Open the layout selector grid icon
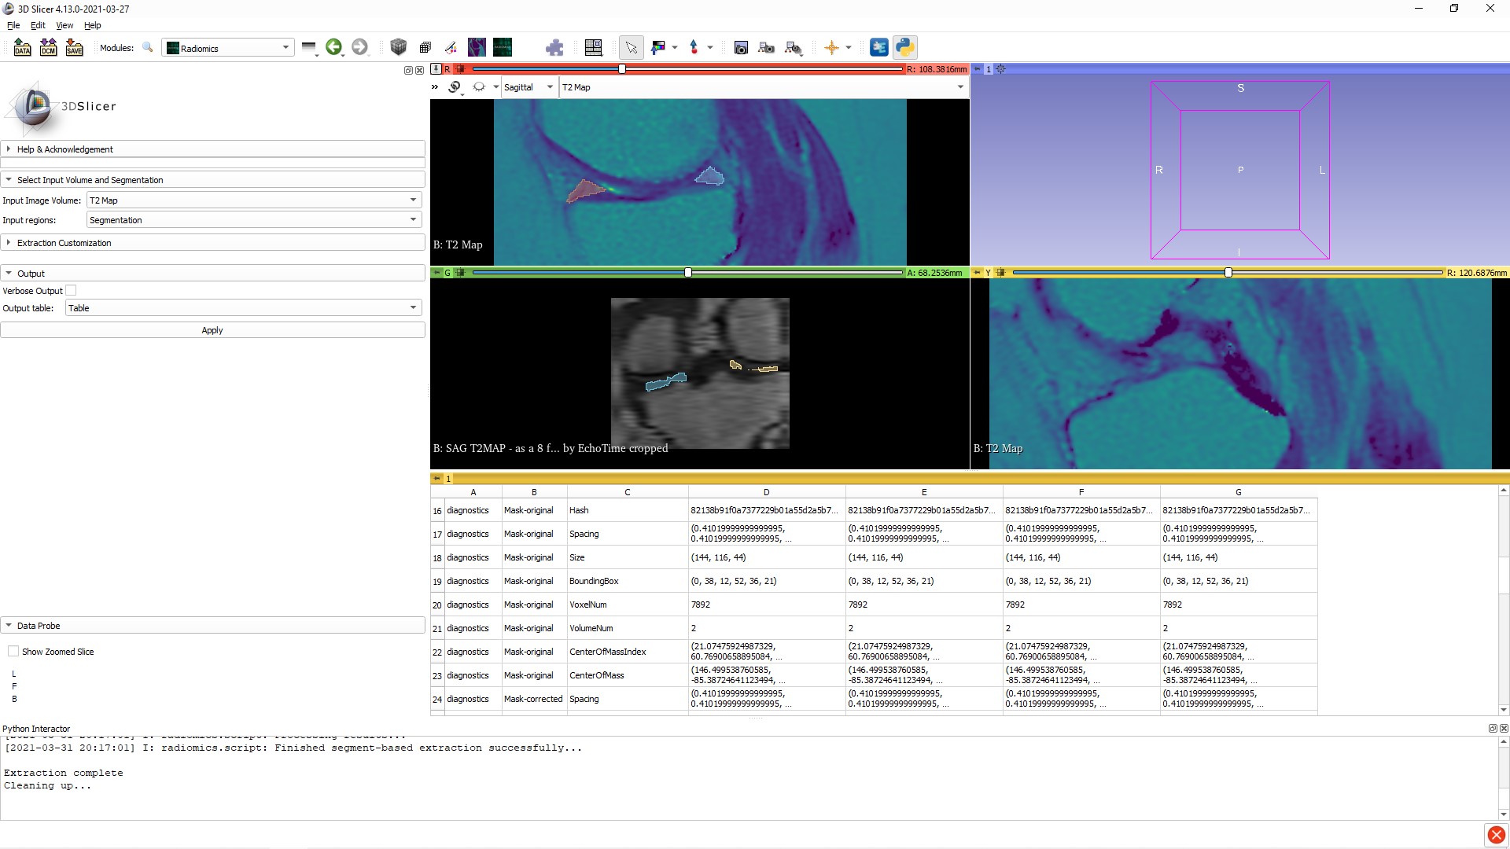1510x849 pixels. click(594, 47)
